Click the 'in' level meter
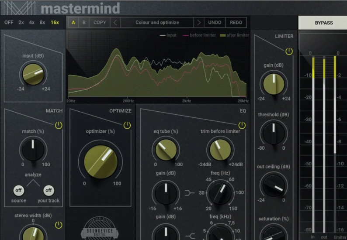The image size is (347, 240). click(x=313, y=144)
